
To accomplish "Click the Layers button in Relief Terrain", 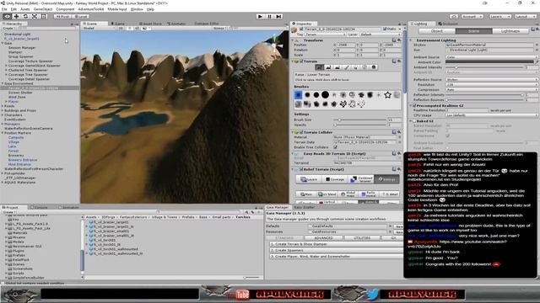I will [x=309, y=179].
